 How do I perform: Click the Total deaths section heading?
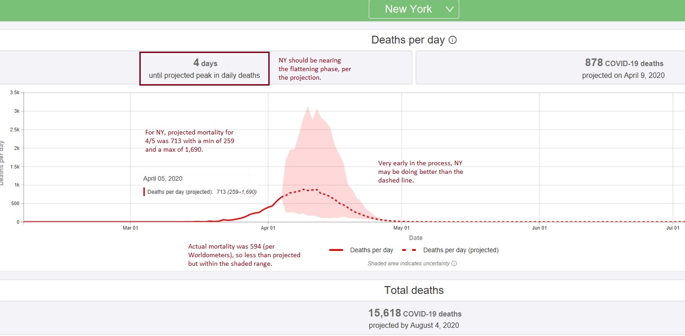click(414, 290)
